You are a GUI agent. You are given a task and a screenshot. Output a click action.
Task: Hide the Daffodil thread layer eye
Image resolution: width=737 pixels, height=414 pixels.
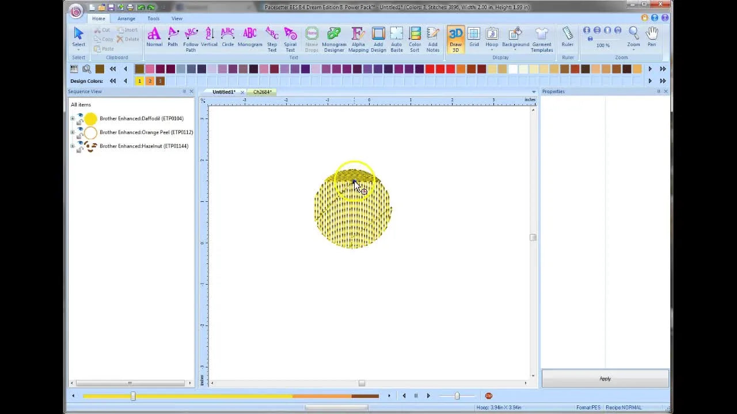(x=80, y=115)
